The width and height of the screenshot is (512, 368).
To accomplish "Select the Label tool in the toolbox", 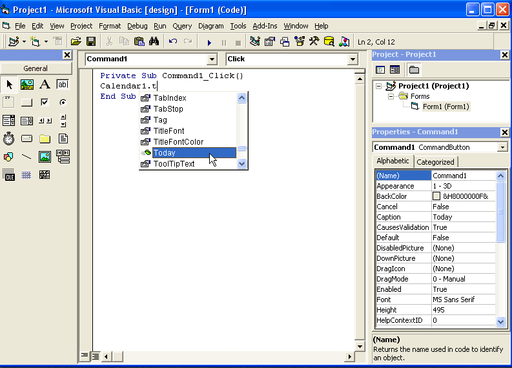I will [45, 85].
